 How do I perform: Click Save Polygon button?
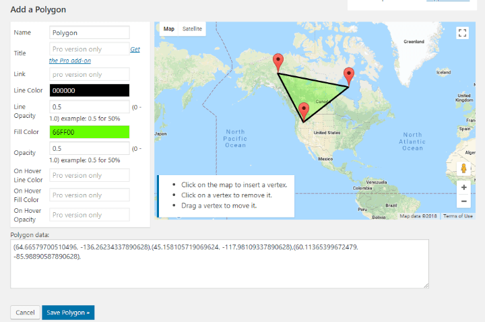(68, 313)
